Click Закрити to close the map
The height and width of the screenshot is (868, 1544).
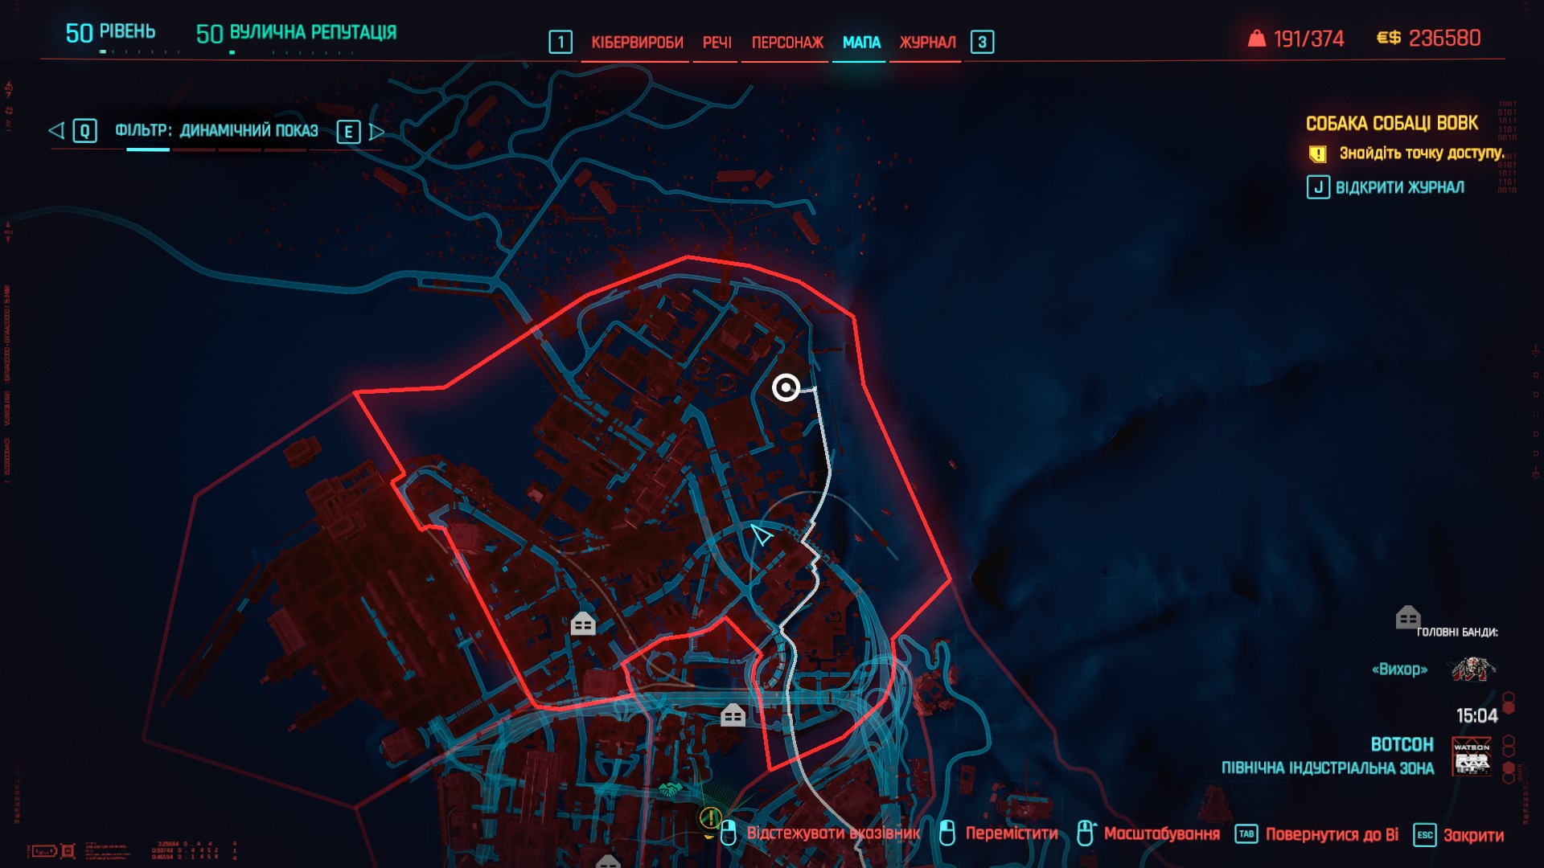click(x=1459, y=835)
